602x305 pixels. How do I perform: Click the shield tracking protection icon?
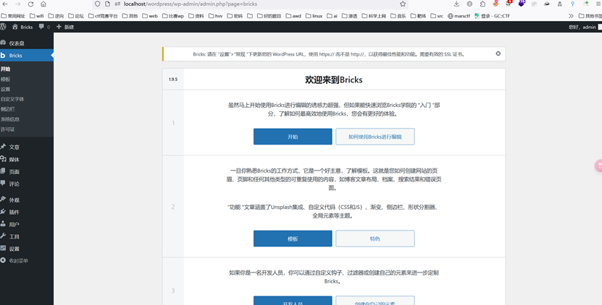click(x=98, y=4)
